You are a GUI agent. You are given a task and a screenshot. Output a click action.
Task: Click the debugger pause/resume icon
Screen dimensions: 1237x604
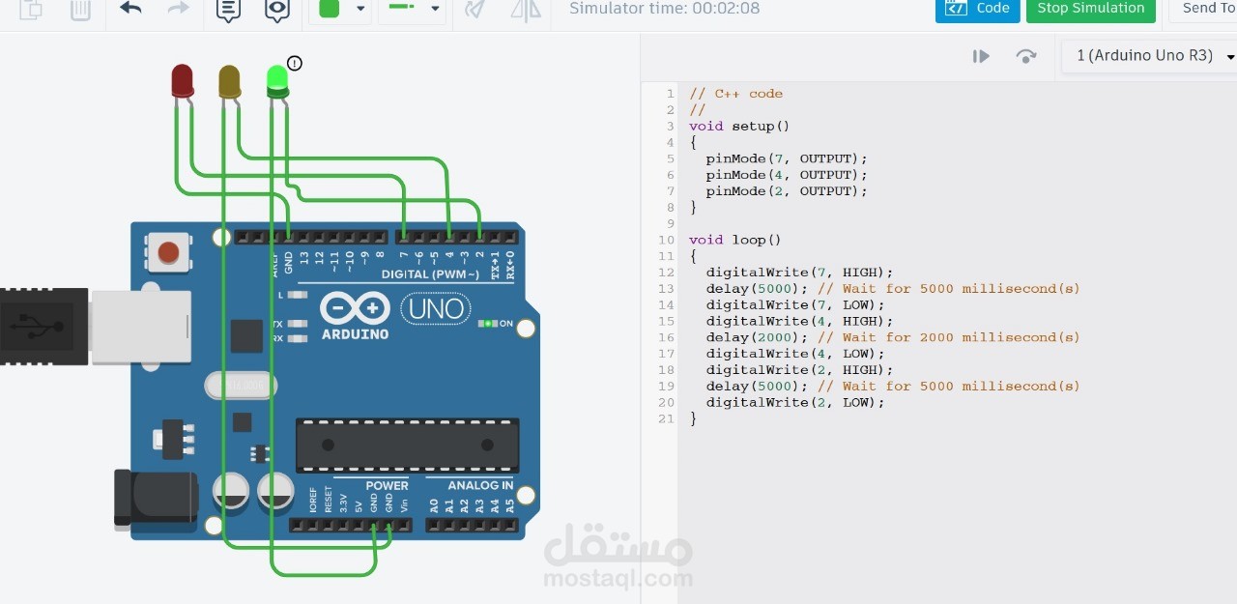[x=981, y=56]
